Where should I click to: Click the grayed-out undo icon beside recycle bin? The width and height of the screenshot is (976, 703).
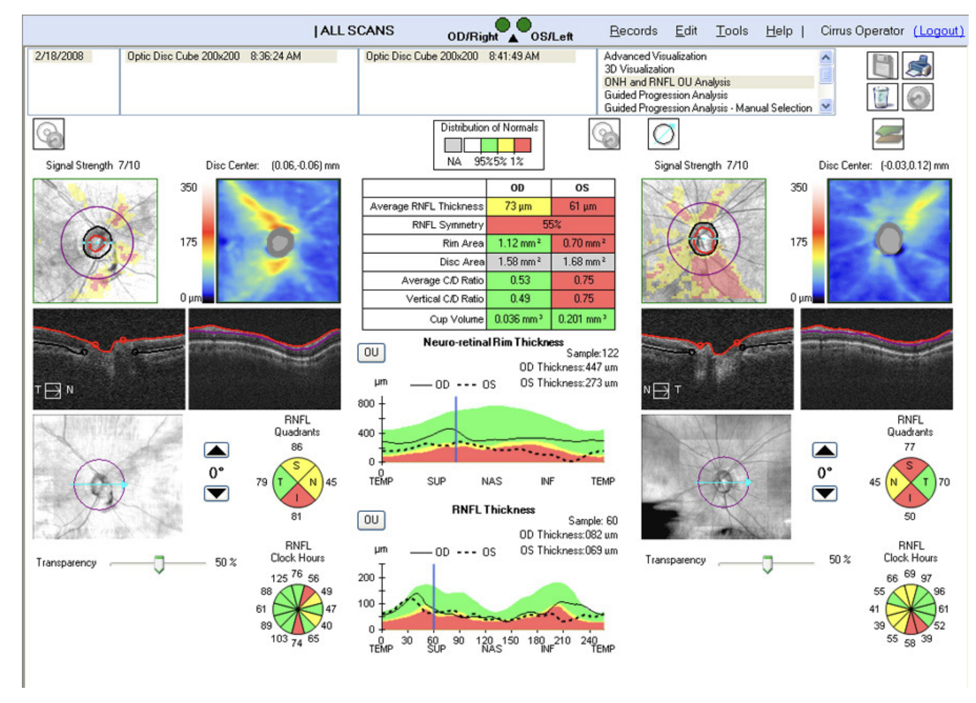918,97
